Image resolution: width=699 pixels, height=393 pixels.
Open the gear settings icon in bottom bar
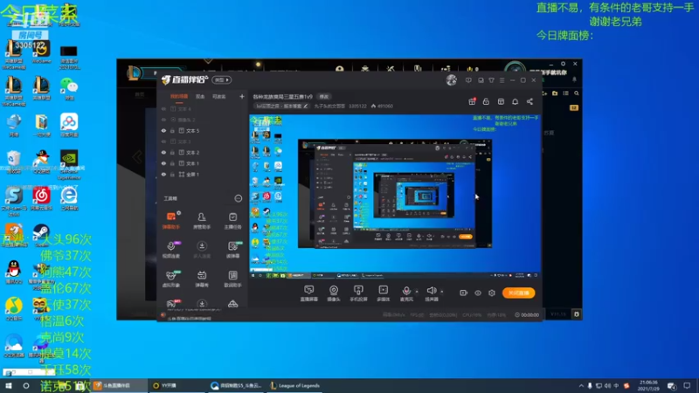tap(492, 293)
